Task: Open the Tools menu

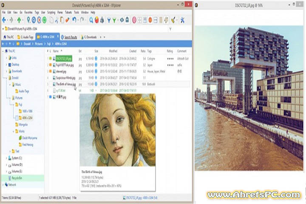Action: coord(76,12)
